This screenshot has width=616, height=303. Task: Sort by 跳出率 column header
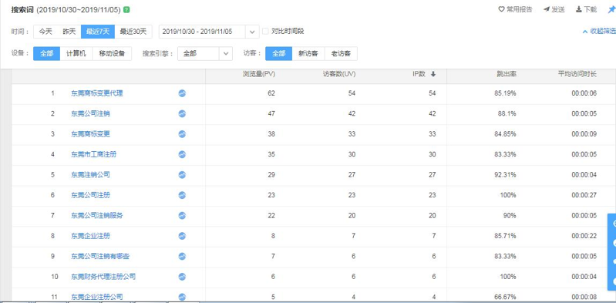[x=506, y=74]
